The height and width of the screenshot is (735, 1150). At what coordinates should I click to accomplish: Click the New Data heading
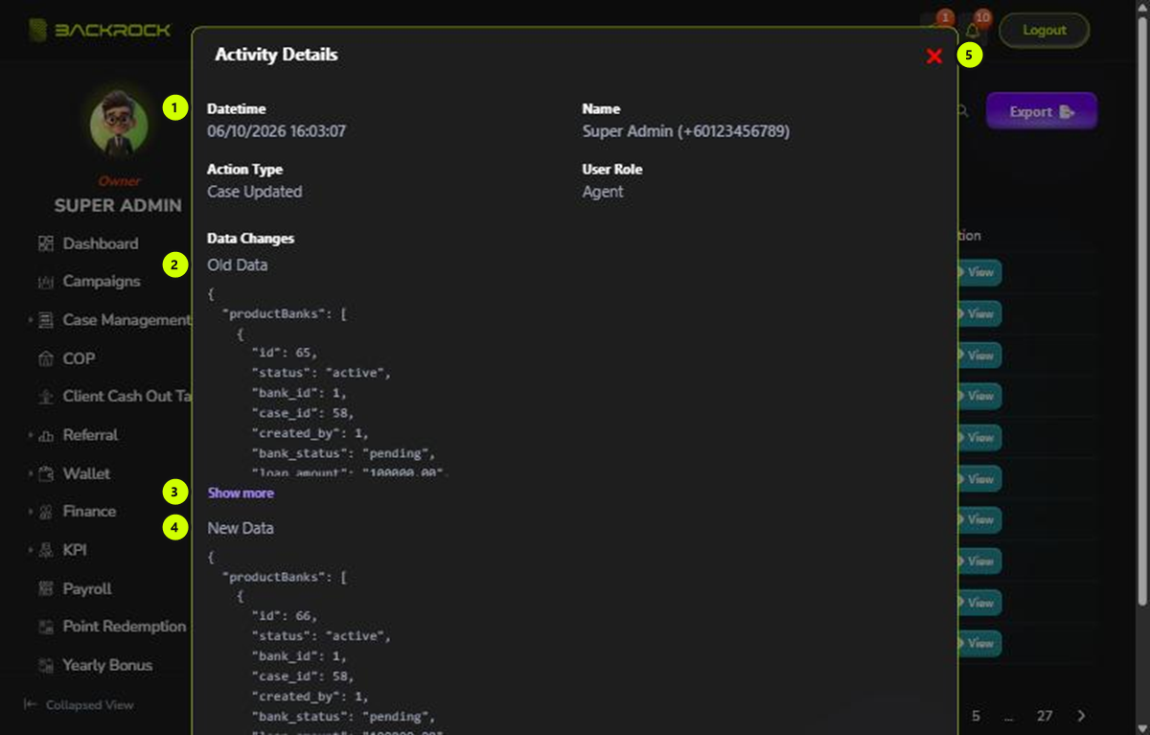pos(241,528)
